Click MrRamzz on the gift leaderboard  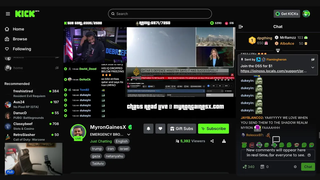[288, 37]
